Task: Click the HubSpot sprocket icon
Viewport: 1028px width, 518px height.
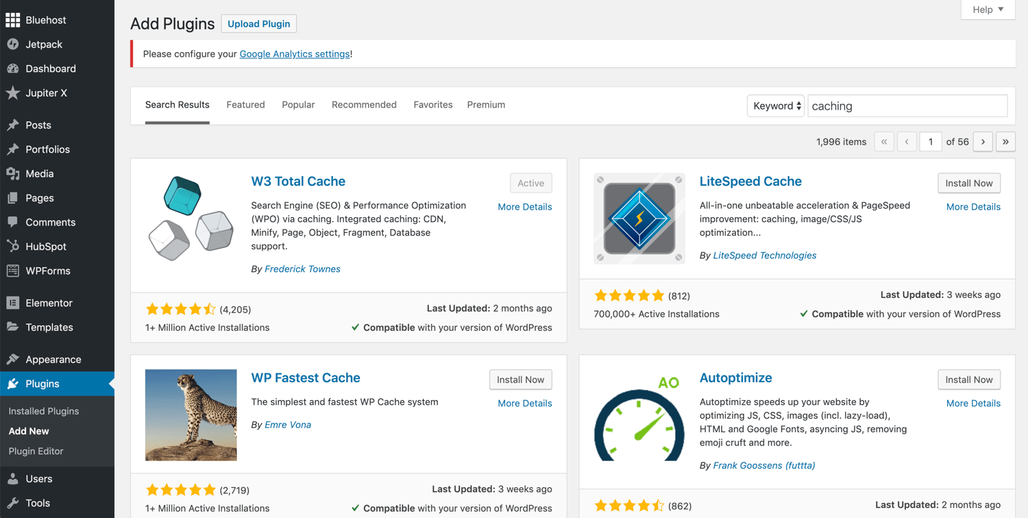Action: tap(12, 247)
